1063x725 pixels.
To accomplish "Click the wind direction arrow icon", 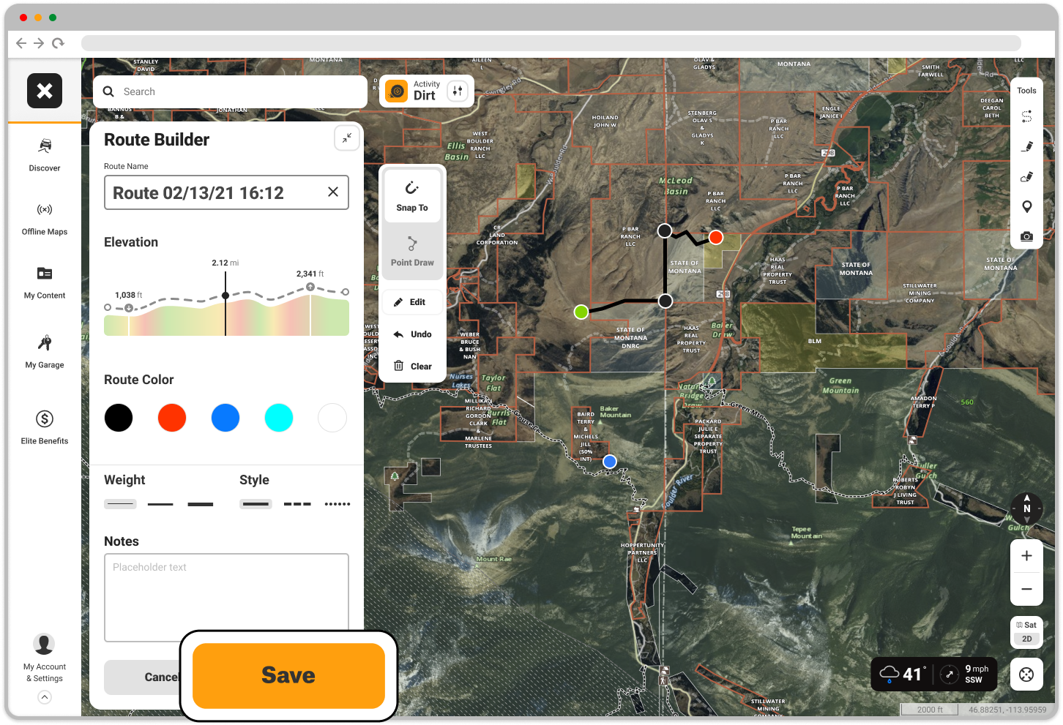I will [950, 675].
